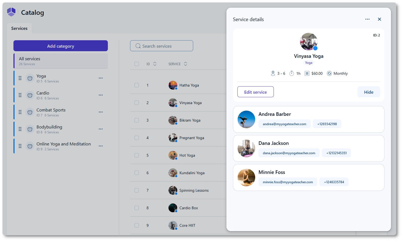402x241 pixels.
Task: Click the Catalog app logo icon
Action: (x=11, y=12)
